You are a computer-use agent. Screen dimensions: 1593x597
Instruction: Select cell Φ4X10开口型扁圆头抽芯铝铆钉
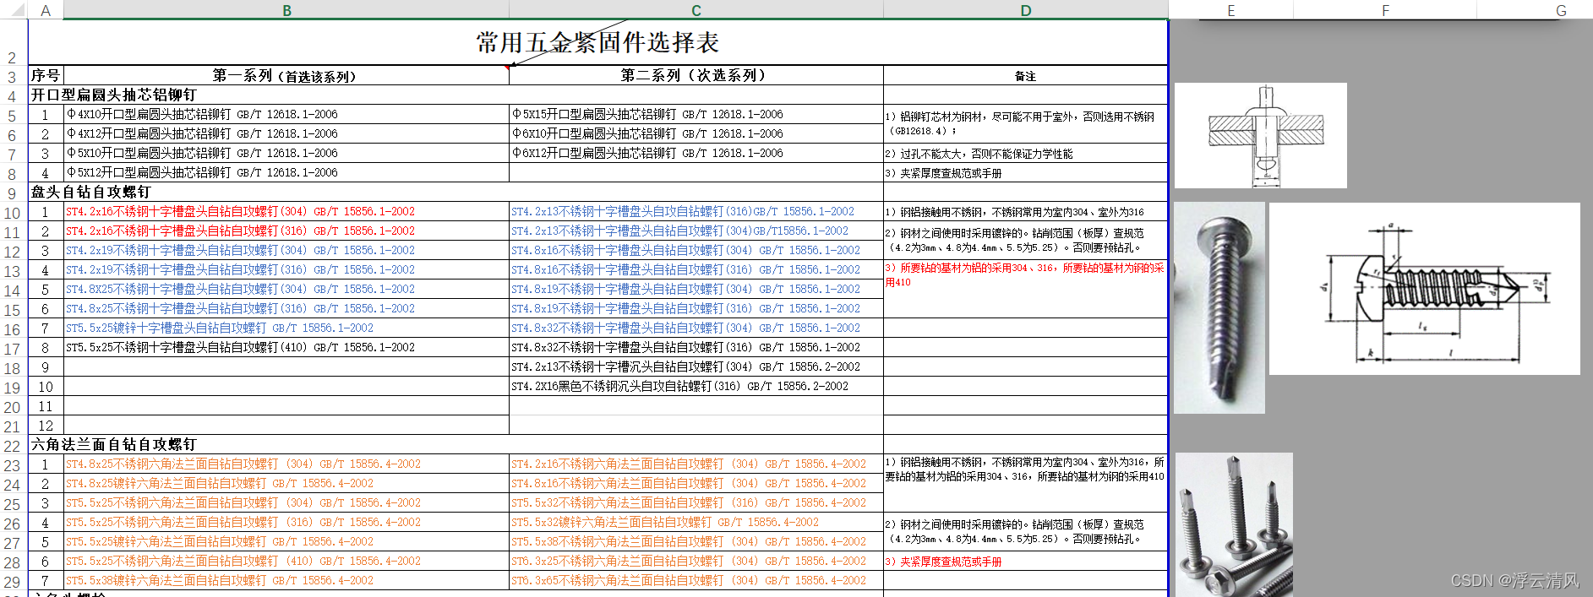(286, 114)
